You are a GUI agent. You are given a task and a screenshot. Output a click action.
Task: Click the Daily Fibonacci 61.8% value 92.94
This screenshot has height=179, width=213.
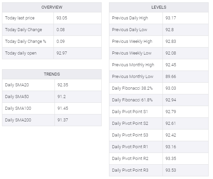pyautogui.click(x=171, y=100)
